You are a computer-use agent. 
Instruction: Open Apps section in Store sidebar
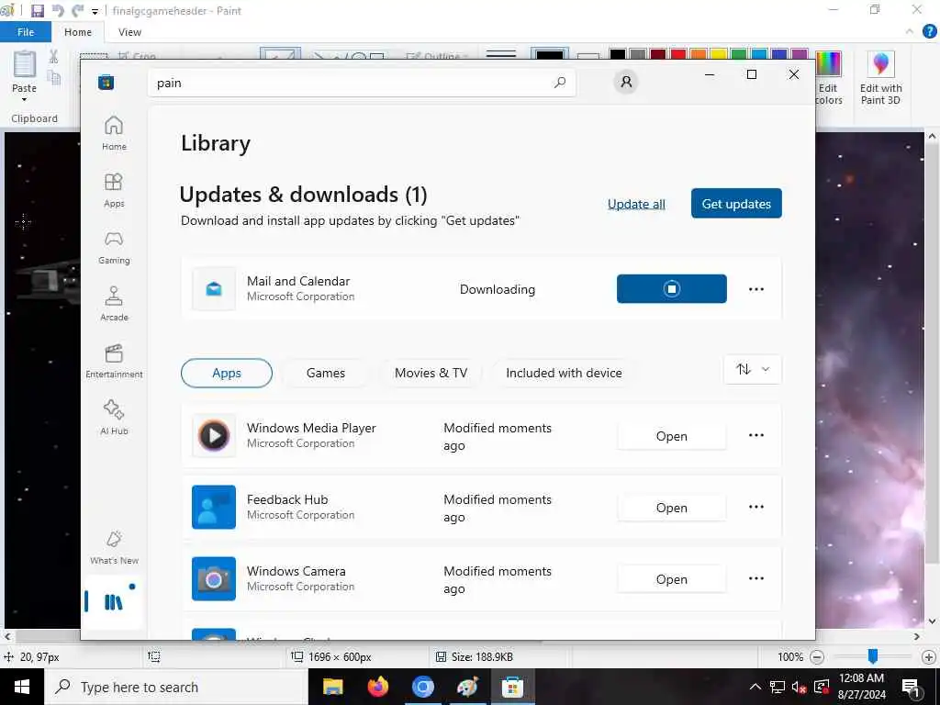tap(114, 190)
